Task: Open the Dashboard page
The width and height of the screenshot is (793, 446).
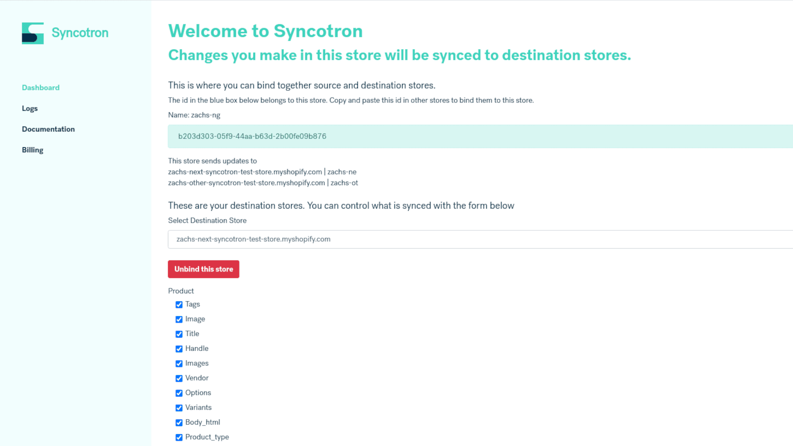Action: point(41,87)
